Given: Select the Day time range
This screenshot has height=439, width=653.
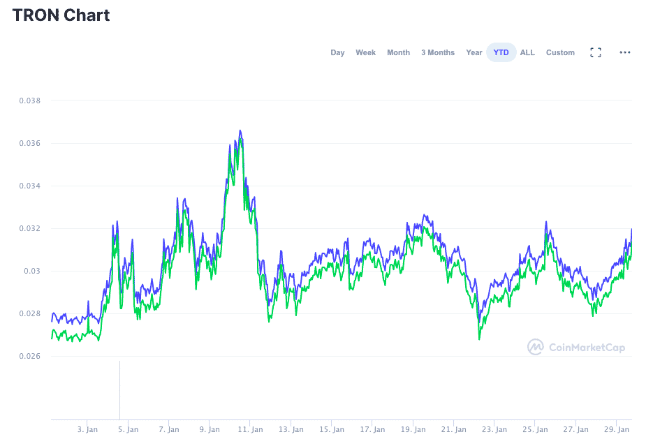Looking at the screenshot, I should [337, 52].
